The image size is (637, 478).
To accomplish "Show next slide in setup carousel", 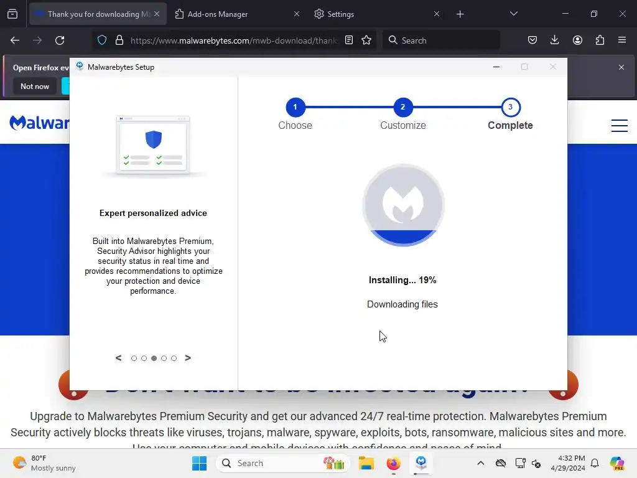I will (x=188, y=358).
